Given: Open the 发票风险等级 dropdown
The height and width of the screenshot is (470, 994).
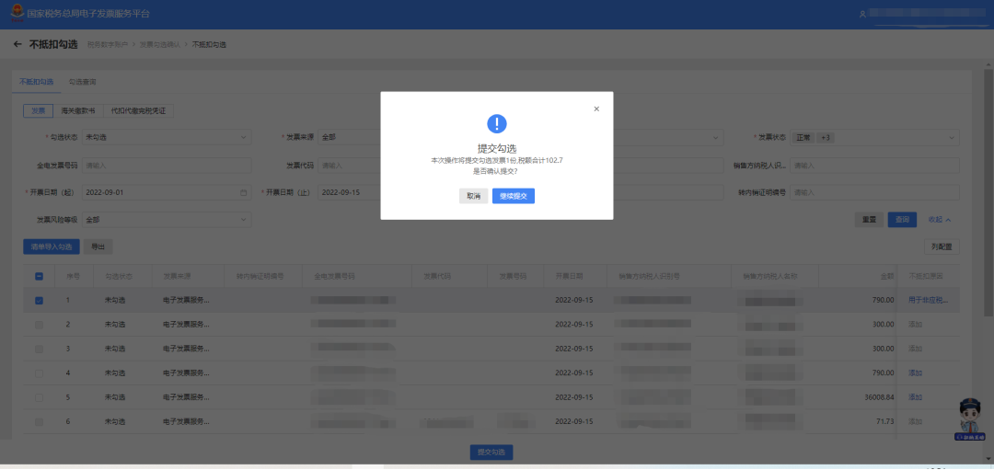Looking at the screenshot, I should (166, 220).
